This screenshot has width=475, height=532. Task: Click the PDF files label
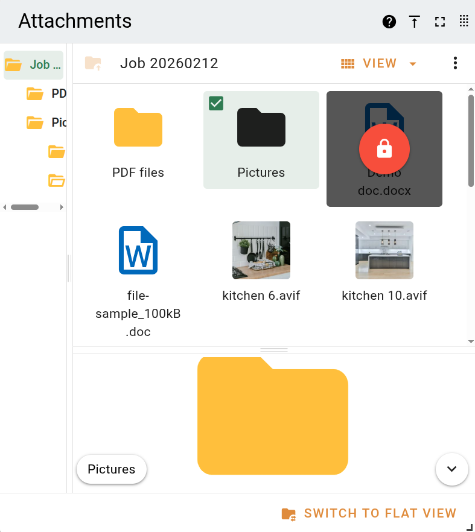click(x=138, y=173)
